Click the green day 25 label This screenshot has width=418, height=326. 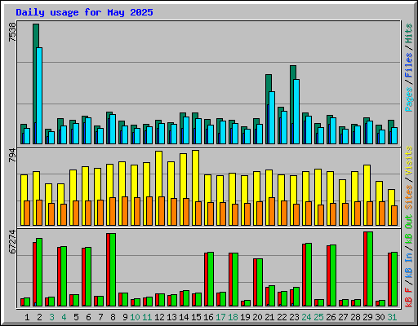(318, 317)
